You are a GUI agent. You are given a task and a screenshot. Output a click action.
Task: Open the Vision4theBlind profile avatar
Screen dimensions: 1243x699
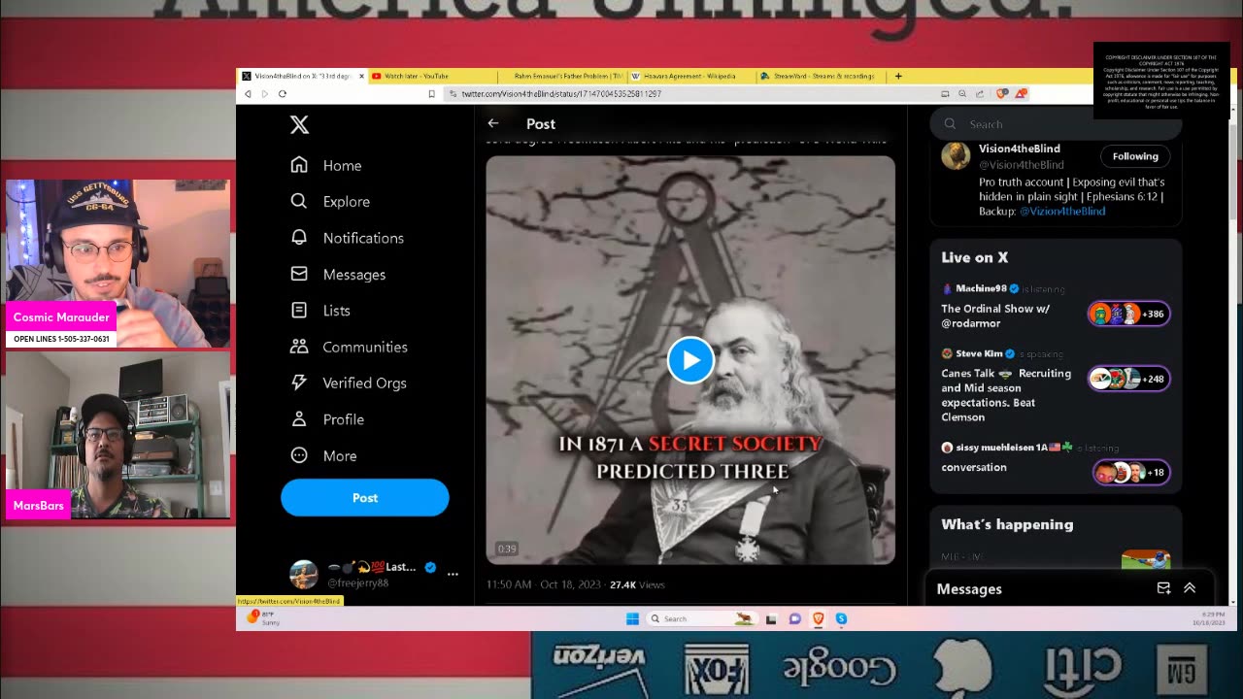pos(956,156)
